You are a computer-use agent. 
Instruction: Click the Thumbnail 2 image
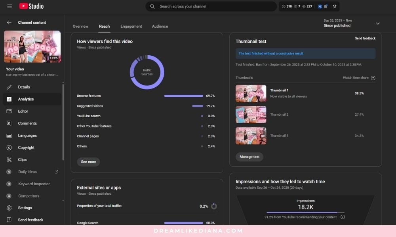251,115
